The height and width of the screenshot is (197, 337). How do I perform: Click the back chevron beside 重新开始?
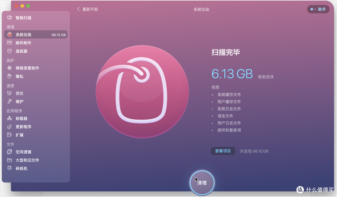click(78, 9)
